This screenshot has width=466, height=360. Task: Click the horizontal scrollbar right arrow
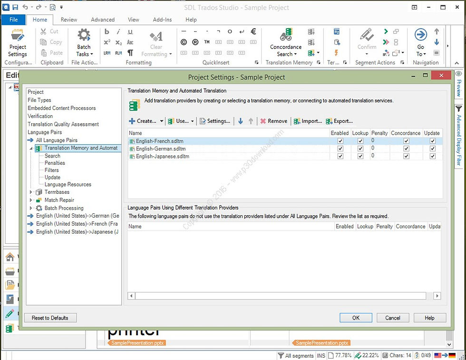tap(437, 296)
